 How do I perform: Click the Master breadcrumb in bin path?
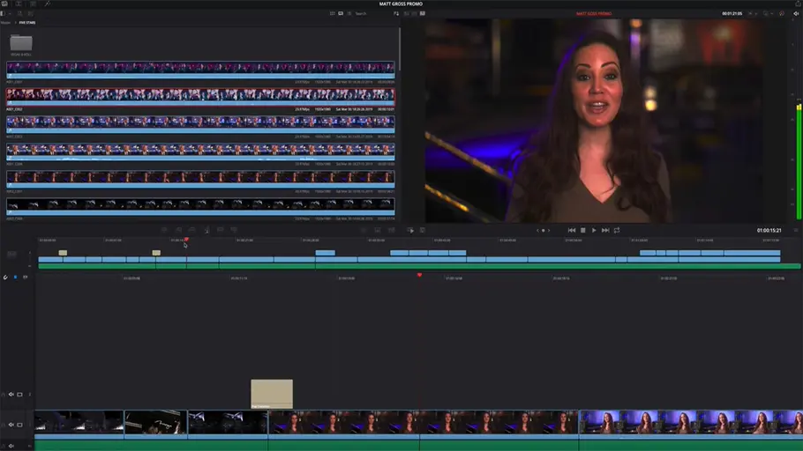pos(5,23)
